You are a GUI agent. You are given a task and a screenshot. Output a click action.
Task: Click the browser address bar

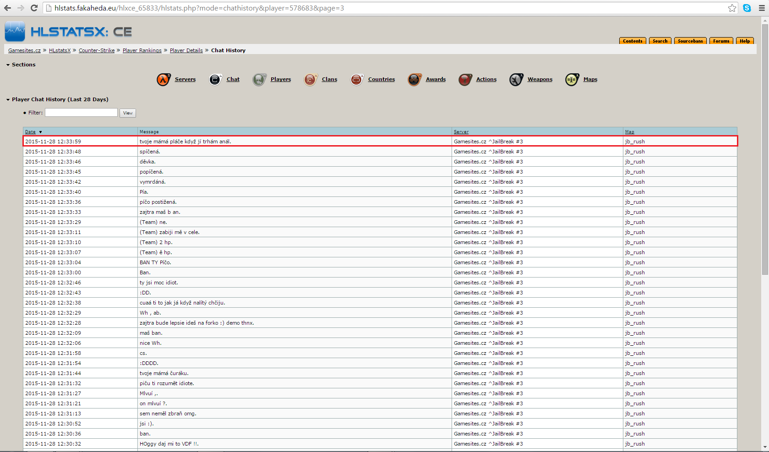(x=385, y=8)
